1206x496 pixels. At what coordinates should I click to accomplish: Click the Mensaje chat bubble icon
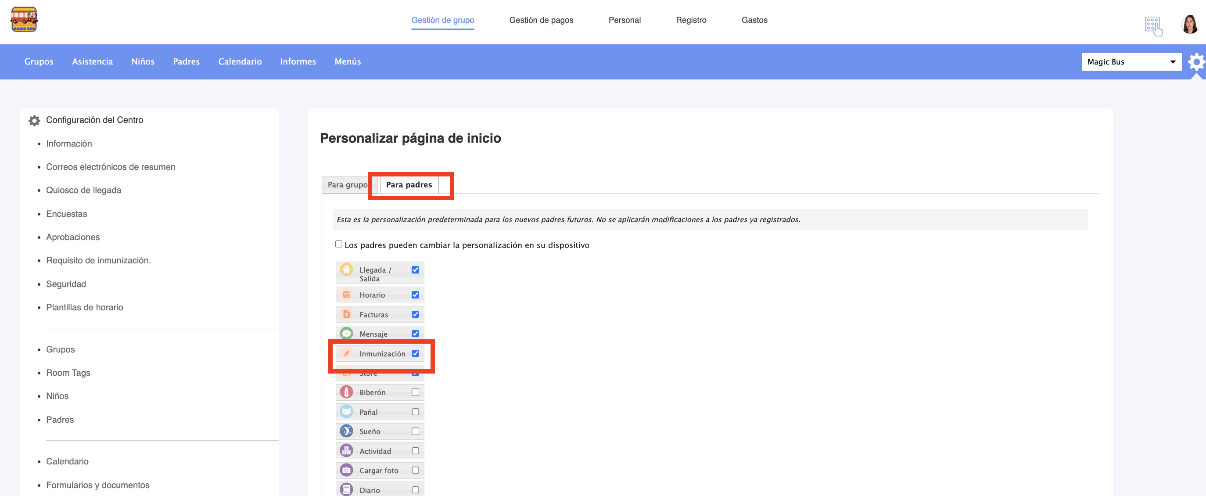click(346, 334)
